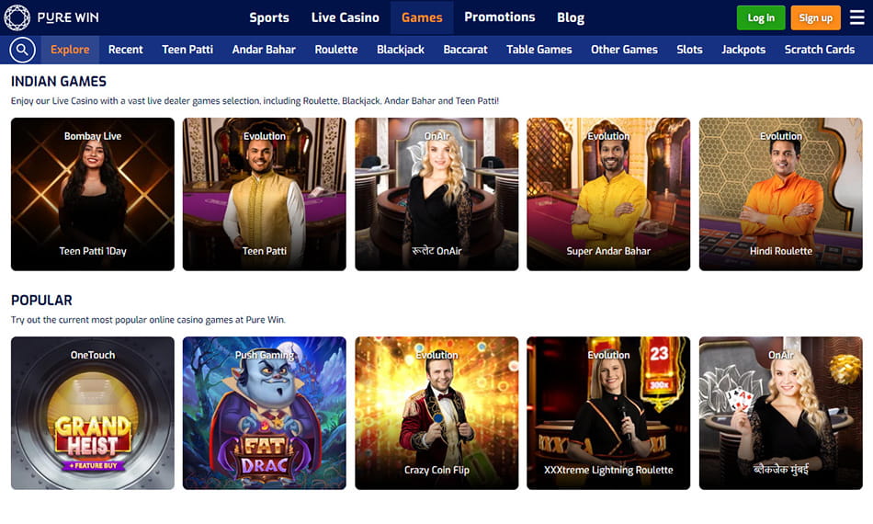873x524 pixels.
Task: Select Hindi Roulette game tile
Action: (780, 194)
